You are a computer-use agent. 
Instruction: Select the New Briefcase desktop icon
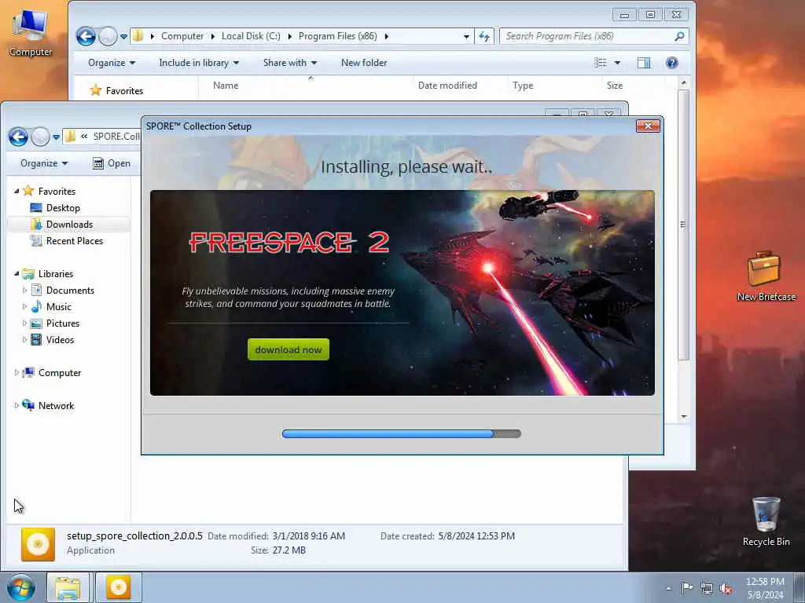(766, 276)
